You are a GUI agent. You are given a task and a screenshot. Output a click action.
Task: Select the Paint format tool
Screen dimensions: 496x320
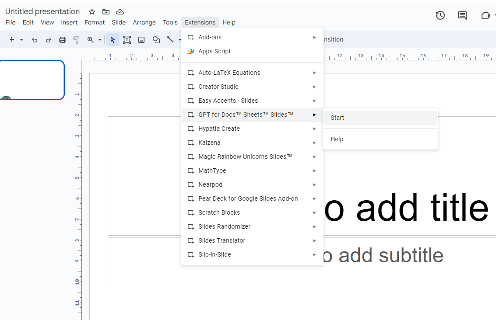pyautogui.click(x=76, y=40)
